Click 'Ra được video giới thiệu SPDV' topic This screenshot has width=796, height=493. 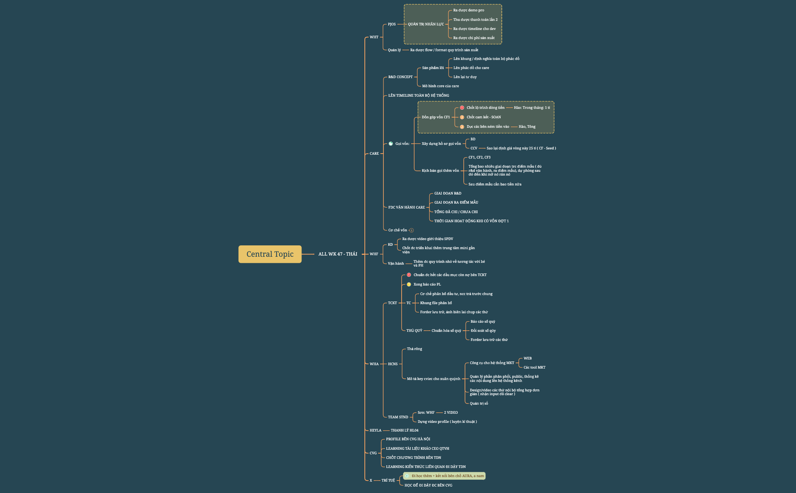[428, 239]
